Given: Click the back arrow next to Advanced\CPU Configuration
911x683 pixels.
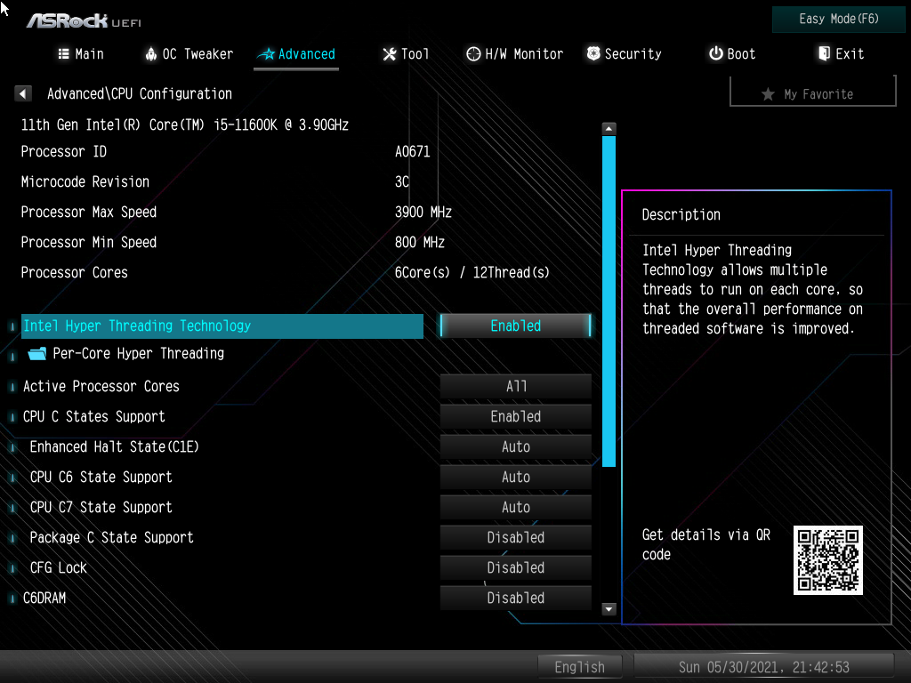Looking at the screenshot, I should (x=22, y=93).
